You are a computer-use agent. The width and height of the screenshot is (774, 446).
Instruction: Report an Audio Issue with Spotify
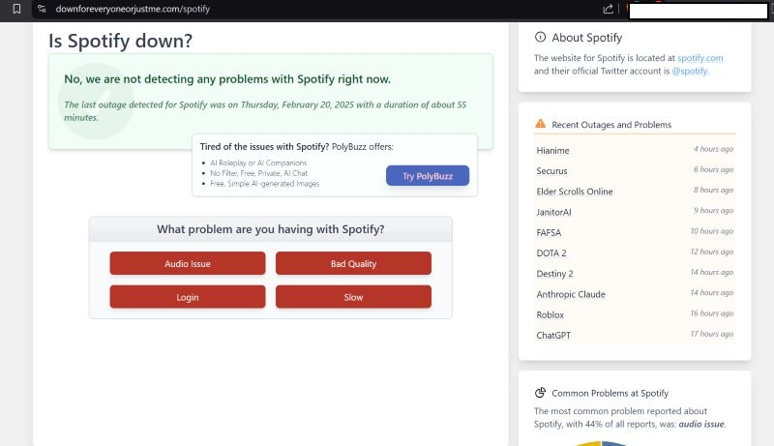tap(188, 263)
